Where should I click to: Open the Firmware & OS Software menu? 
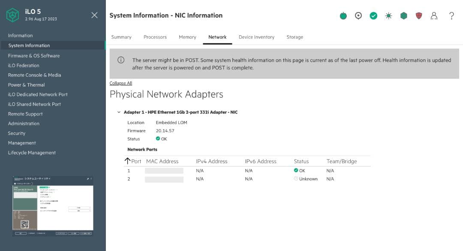tap(34, 55)
